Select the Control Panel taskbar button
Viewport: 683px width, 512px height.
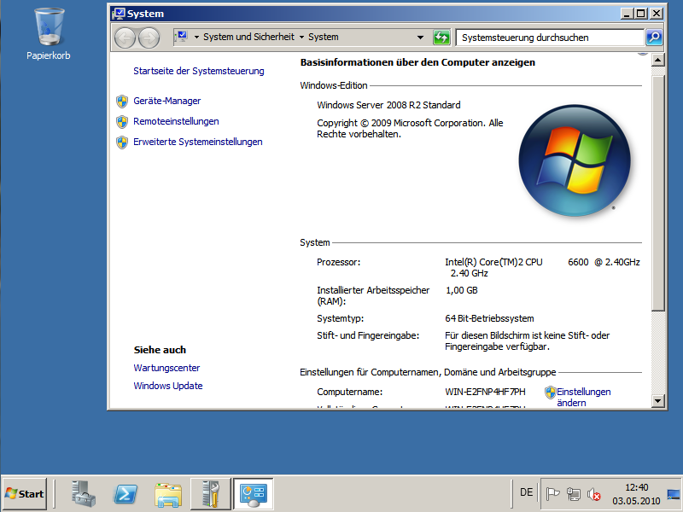tap(253, 494)
